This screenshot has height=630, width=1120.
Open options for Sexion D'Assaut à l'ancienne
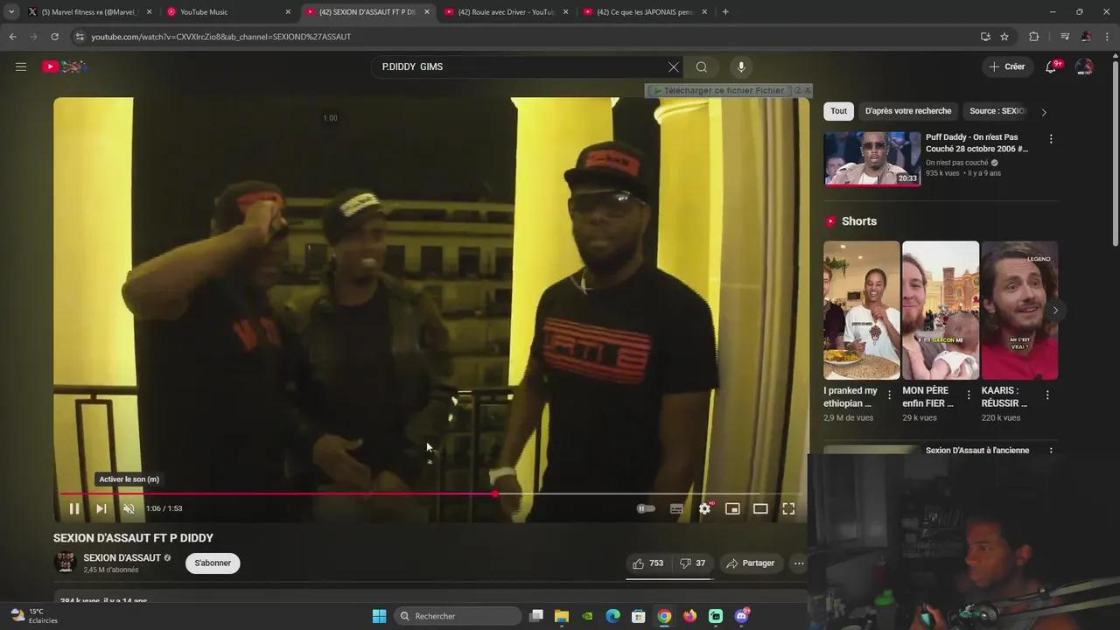point(1051,451)
